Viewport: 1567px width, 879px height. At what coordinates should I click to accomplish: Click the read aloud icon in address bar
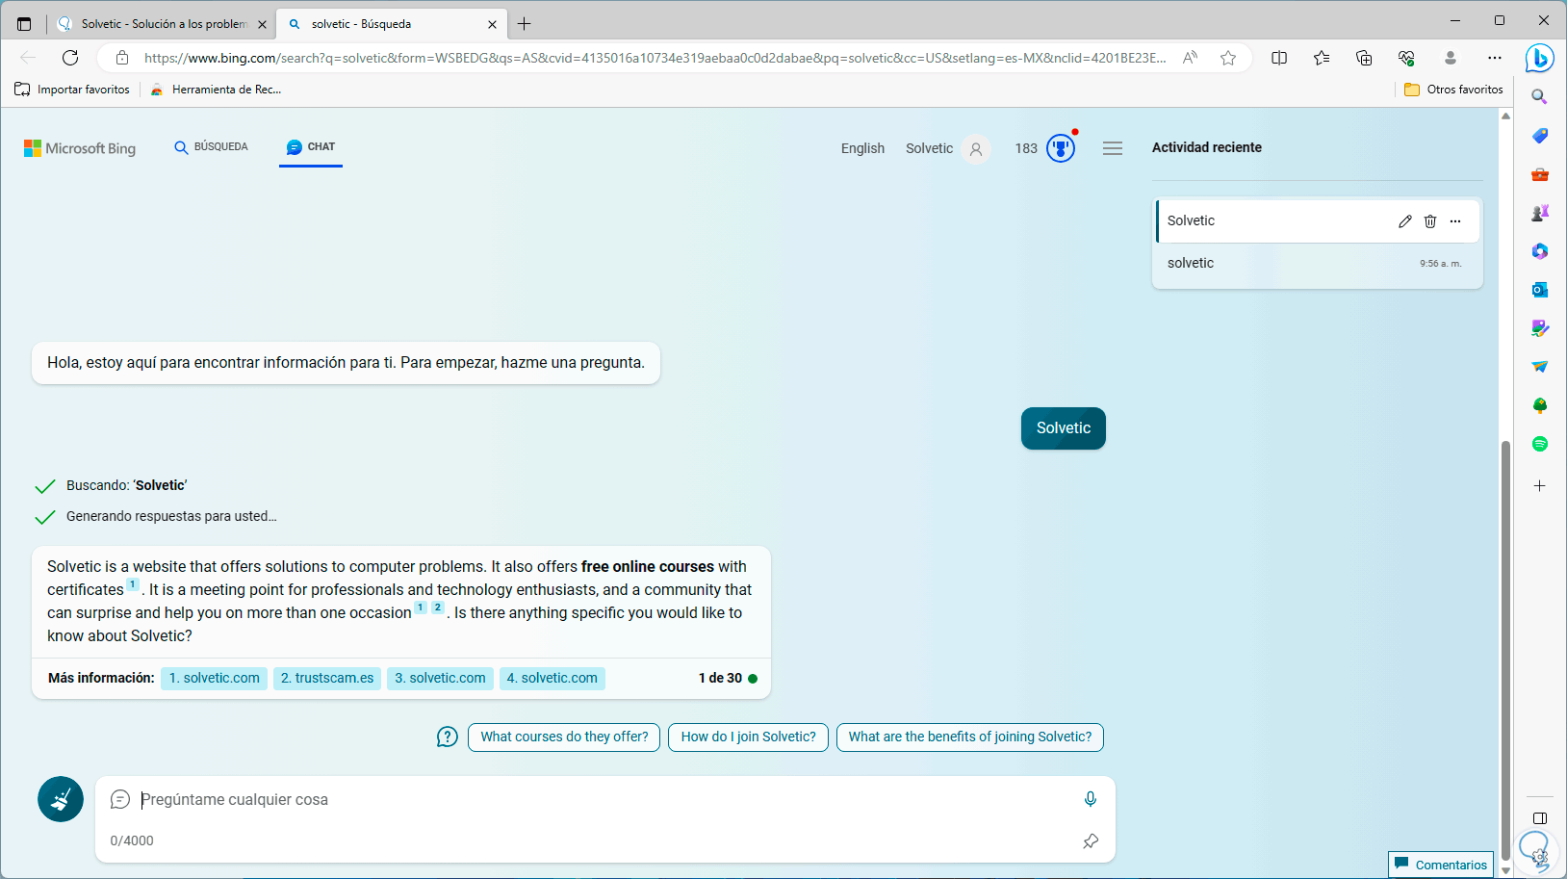[x=1191, y=58]
